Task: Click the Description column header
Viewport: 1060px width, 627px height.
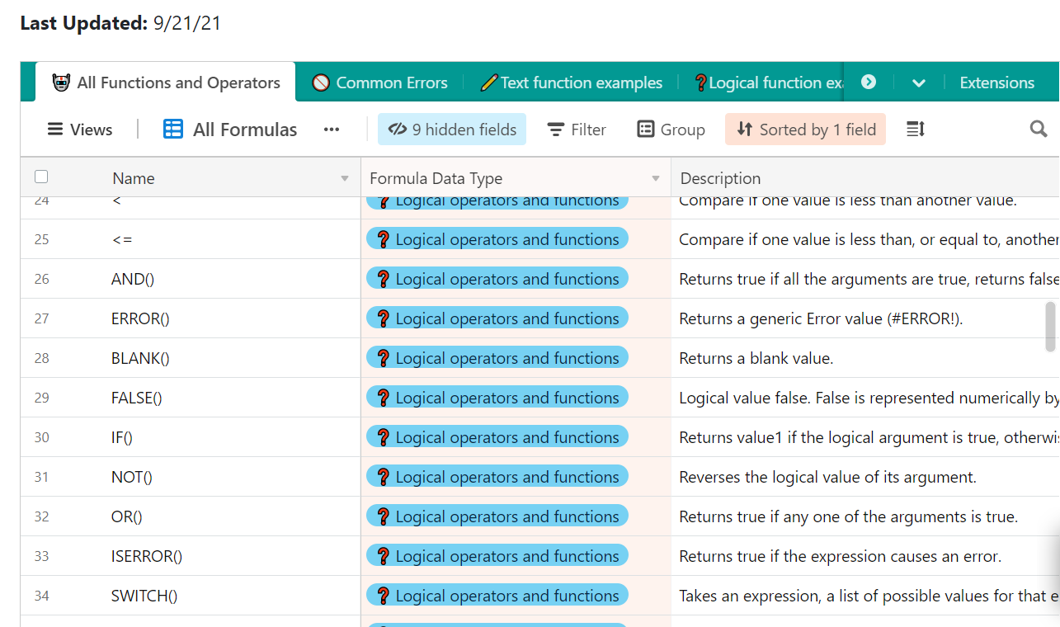Action: pos(865,178)
